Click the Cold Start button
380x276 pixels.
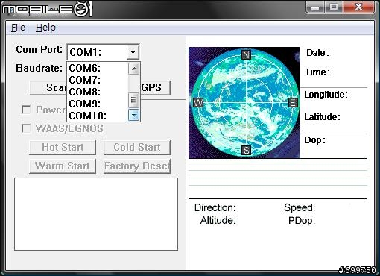pos(137,147)
